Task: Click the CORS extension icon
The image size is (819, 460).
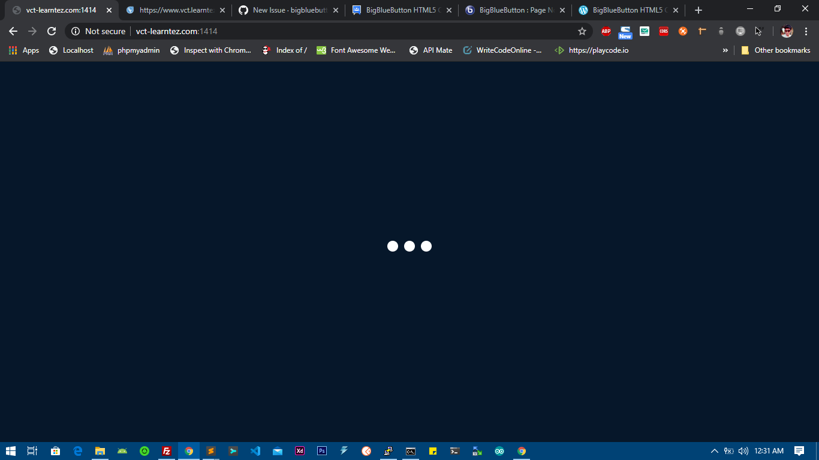Action: [664, 31]
